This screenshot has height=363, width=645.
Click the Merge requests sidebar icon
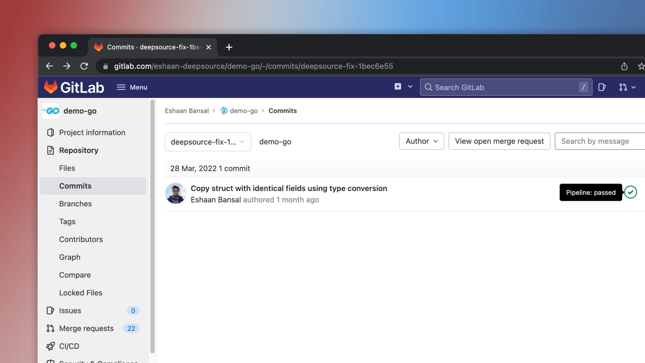point(50,329)
